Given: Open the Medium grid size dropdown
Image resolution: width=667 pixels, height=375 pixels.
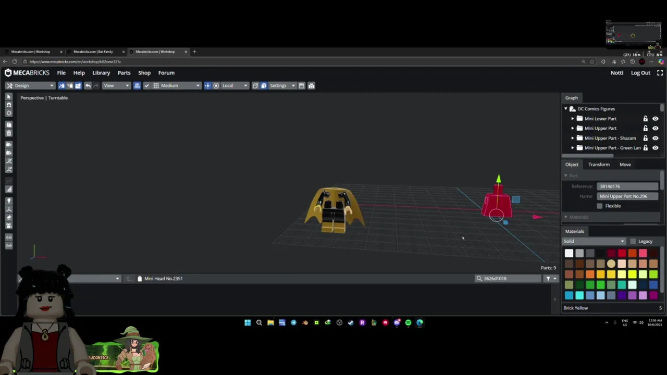Looking at the screenshot, I should 176,85.
